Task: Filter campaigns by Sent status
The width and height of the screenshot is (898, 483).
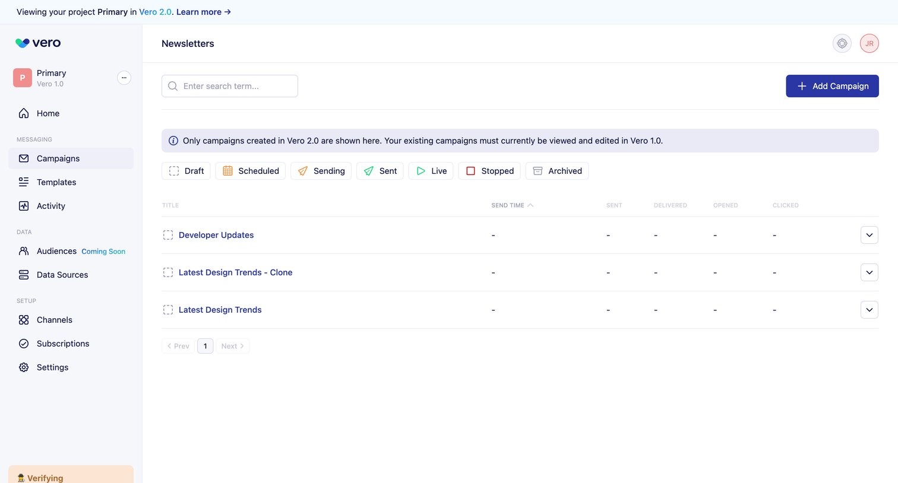Action: pos(380,171)
